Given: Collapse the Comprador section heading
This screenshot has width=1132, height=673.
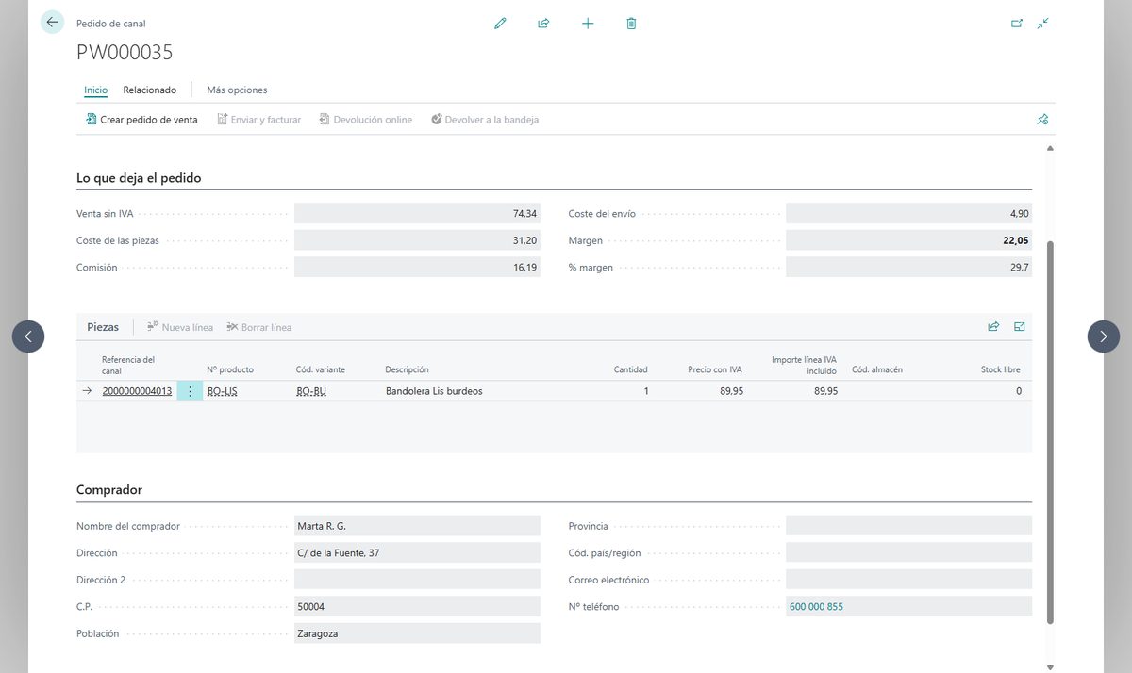Looking at the screenshot, I should pos(109,490).
